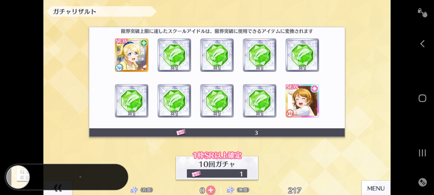
Task: Tap the Android home button
Action: pos(423,98)
